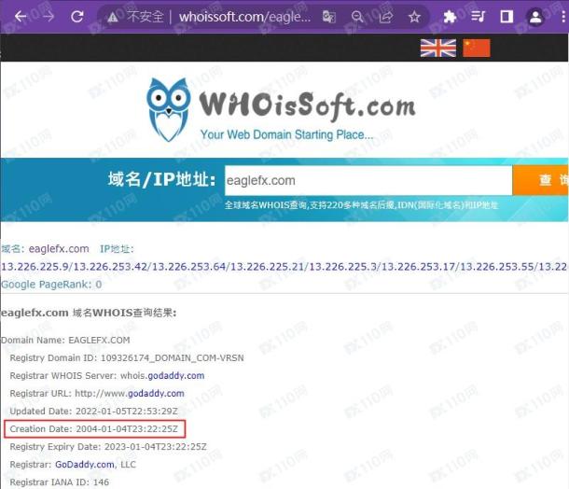
Task: Go back with the browser back arrow
Action: click(21, 17)
